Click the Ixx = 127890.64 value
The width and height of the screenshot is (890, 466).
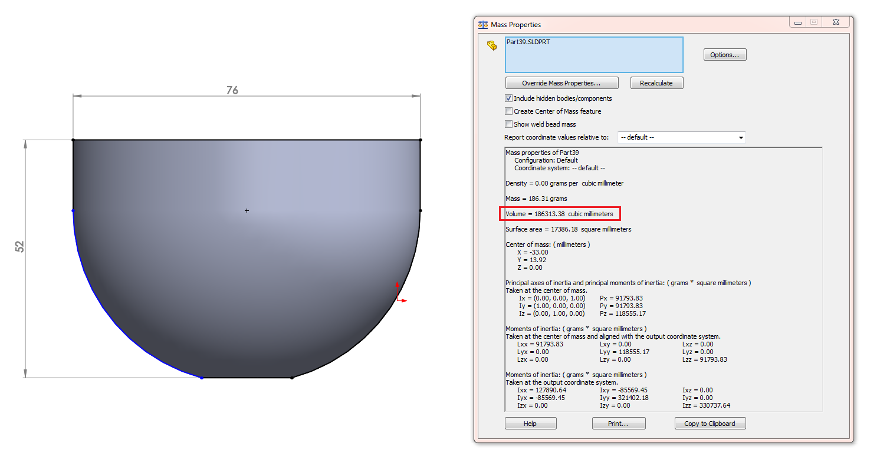tap(543, 390)
